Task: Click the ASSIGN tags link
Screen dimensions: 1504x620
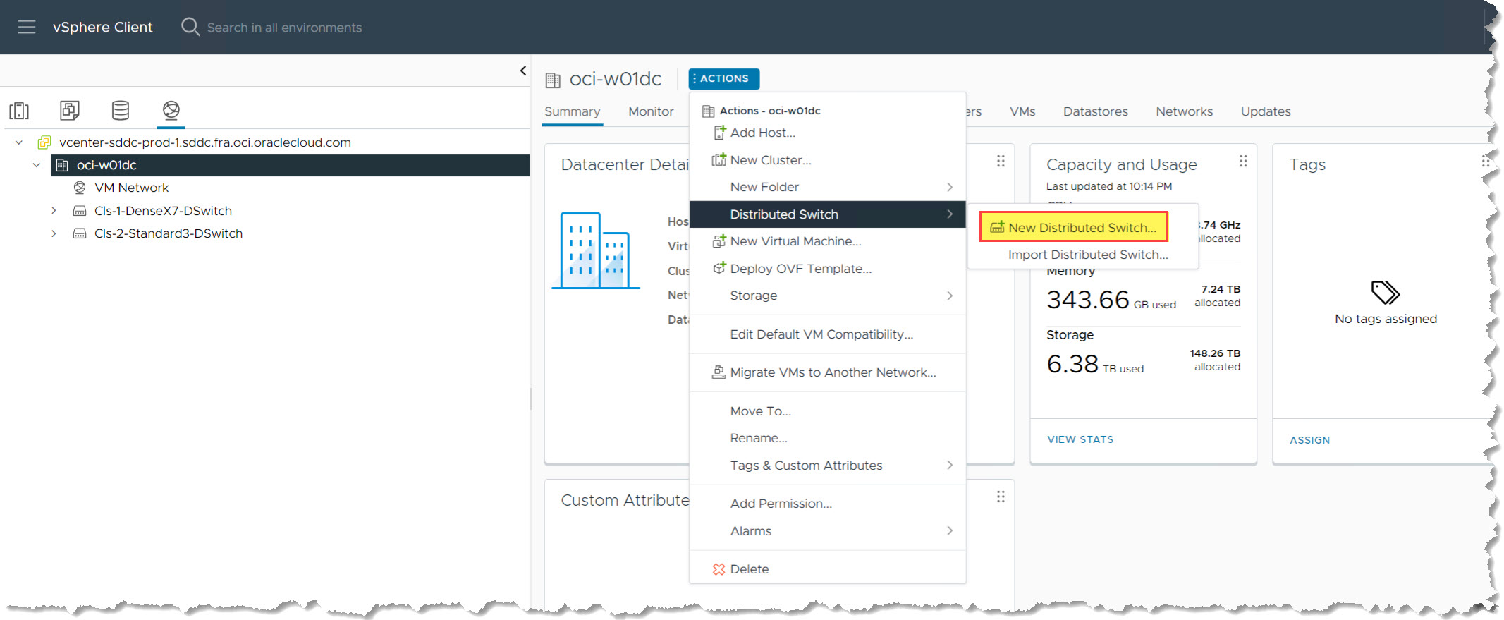Action: [x=1309, y=440]
